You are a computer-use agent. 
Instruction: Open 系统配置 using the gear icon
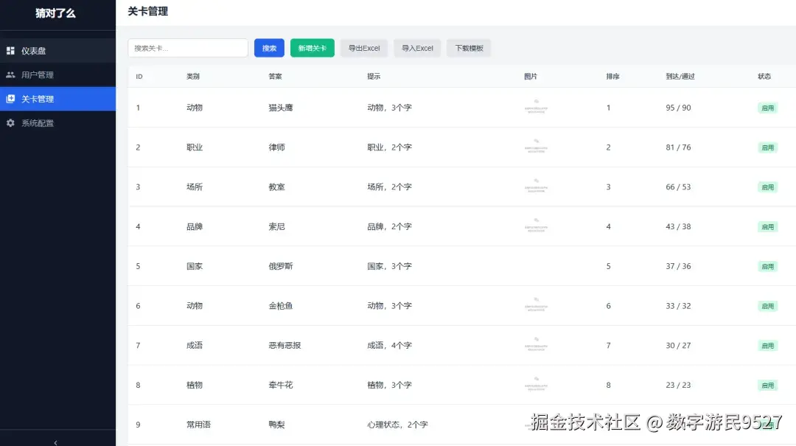10,122
